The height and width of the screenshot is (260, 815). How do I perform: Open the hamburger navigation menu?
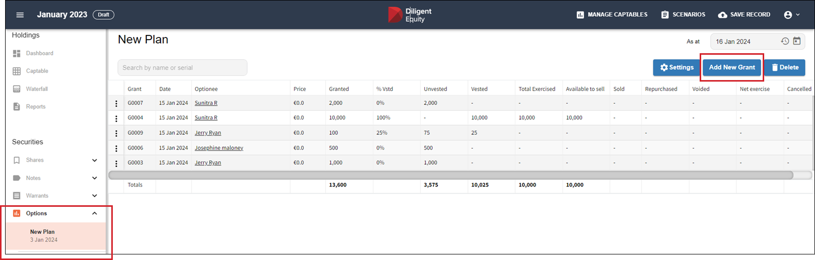coord(20,15)
